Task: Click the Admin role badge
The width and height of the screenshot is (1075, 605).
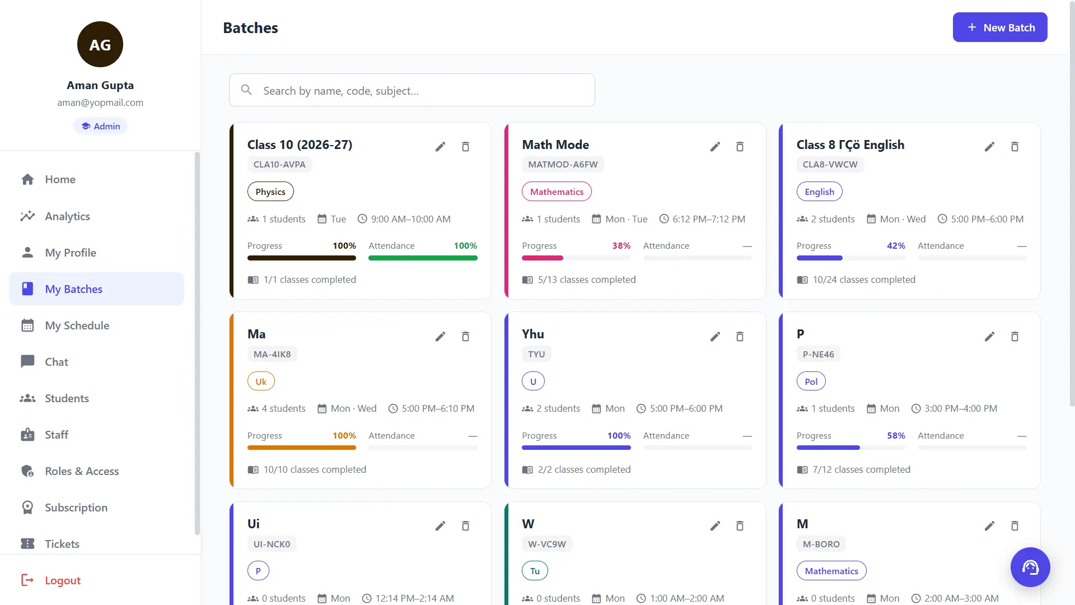Action: point(101,126)
